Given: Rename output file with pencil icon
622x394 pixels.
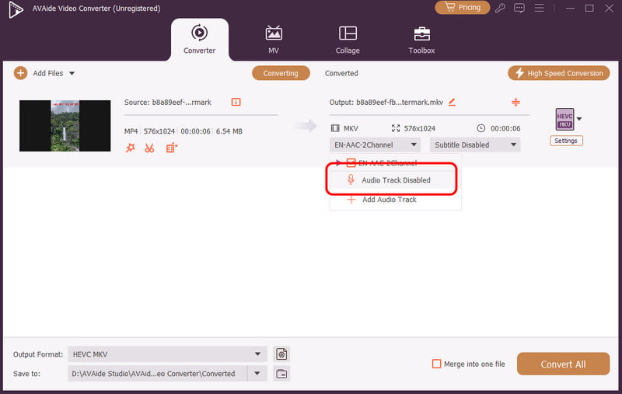Looking at the screenshot, I should click(452, 102).
